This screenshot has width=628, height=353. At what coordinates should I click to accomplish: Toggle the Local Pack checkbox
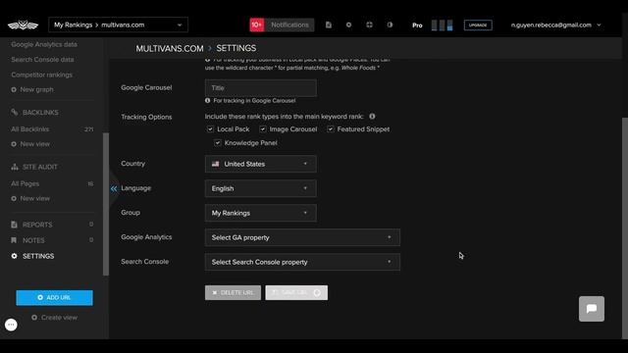pos(210,128)
